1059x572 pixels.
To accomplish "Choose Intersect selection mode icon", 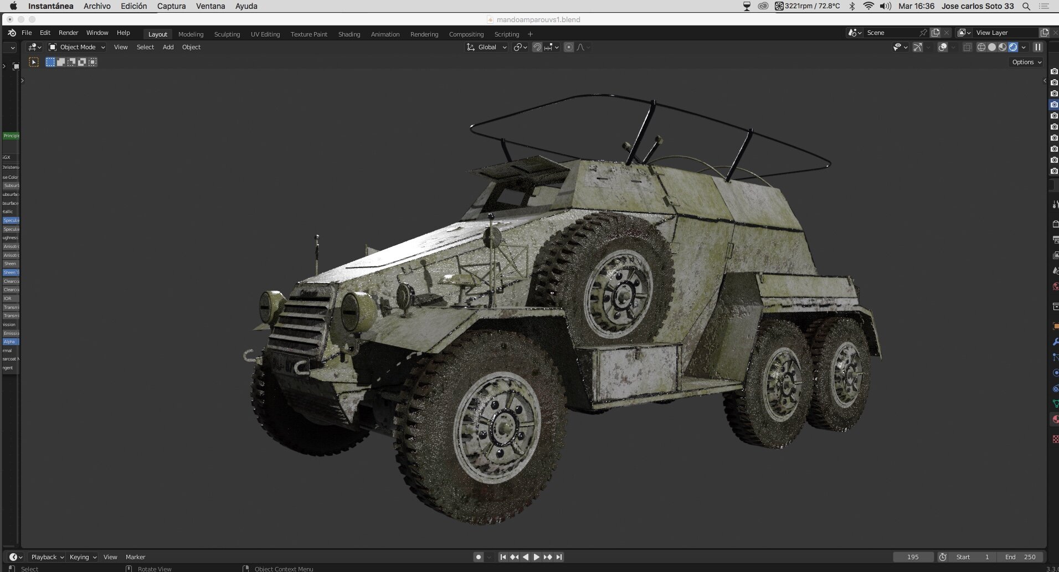I will pyautogui.click(x=92, y=62).
